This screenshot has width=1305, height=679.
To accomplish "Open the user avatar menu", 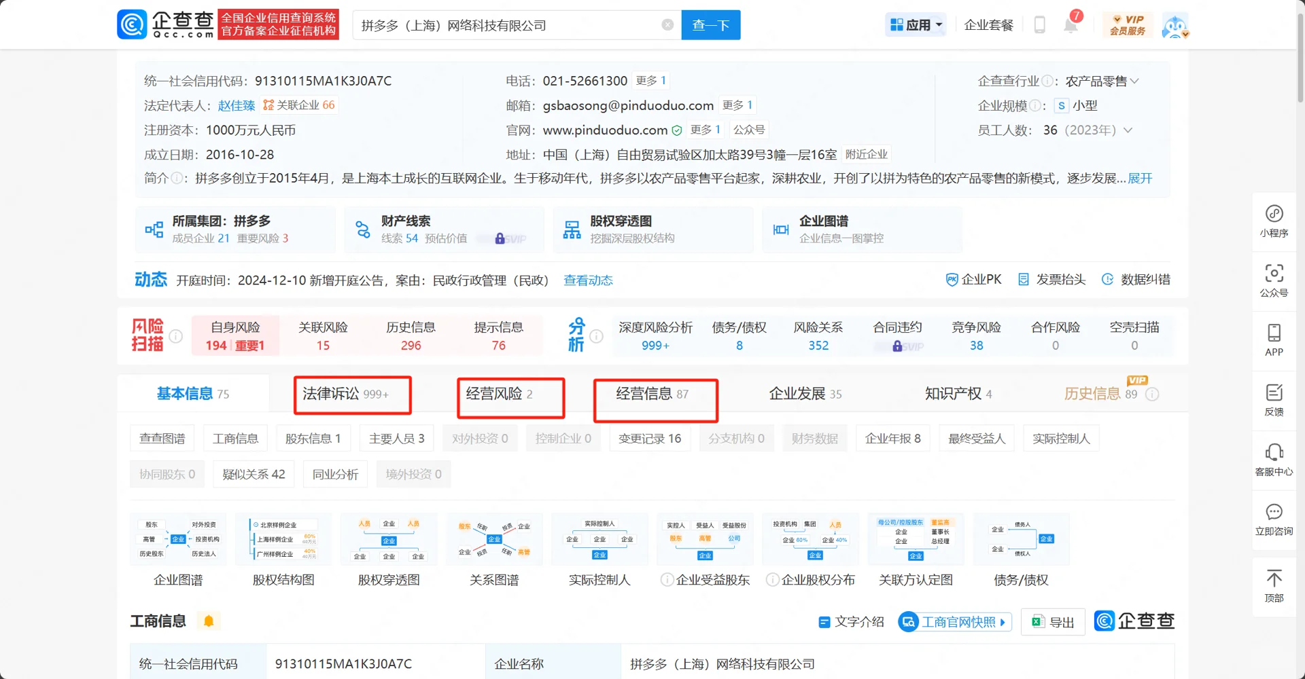I will coord(1174,25).
